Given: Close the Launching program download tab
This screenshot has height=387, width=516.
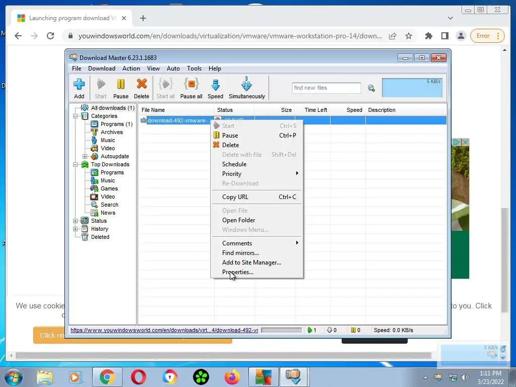Looking at the screenshot, I should pyautogui.click(x=124, y=18).
